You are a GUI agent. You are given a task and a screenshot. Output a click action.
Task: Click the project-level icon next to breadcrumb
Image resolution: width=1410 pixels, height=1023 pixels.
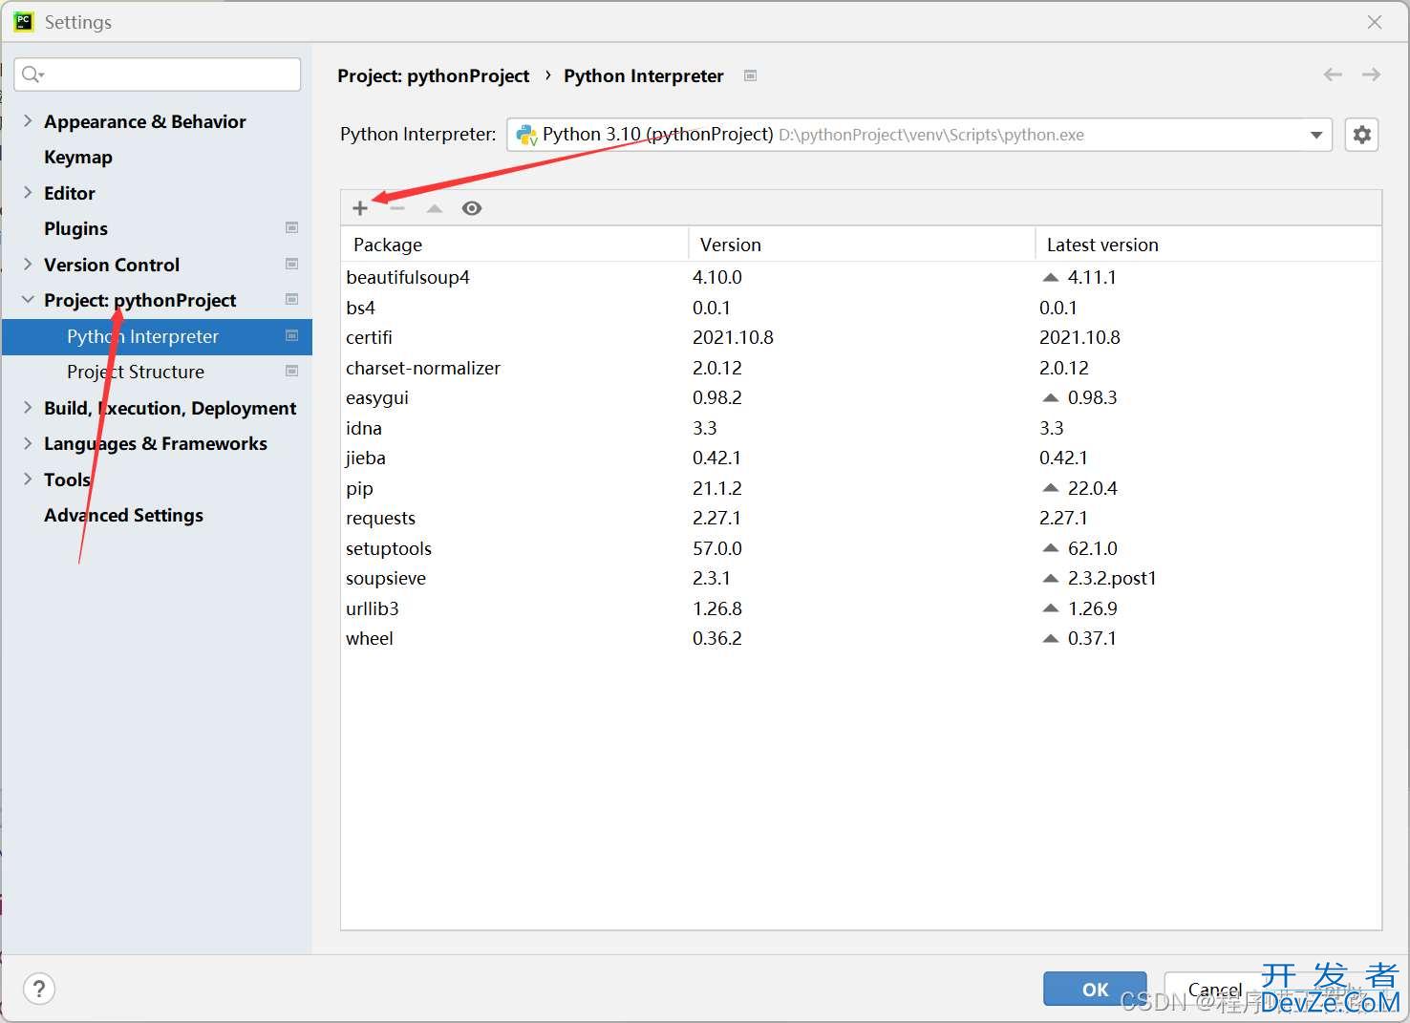tap(751, 75)
